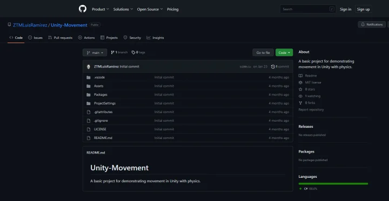Open the .vscode folder
Viewport: 389px width, 201px height.
(99, 78)
